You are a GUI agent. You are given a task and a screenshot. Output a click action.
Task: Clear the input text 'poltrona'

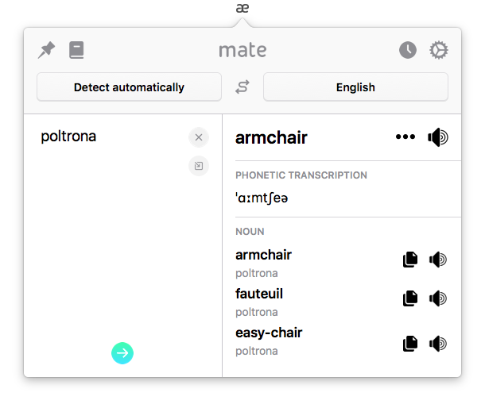coord(199,137)
